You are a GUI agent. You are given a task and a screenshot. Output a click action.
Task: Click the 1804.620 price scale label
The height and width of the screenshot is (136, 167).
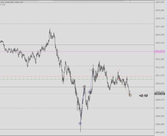(x=160, y=132)
